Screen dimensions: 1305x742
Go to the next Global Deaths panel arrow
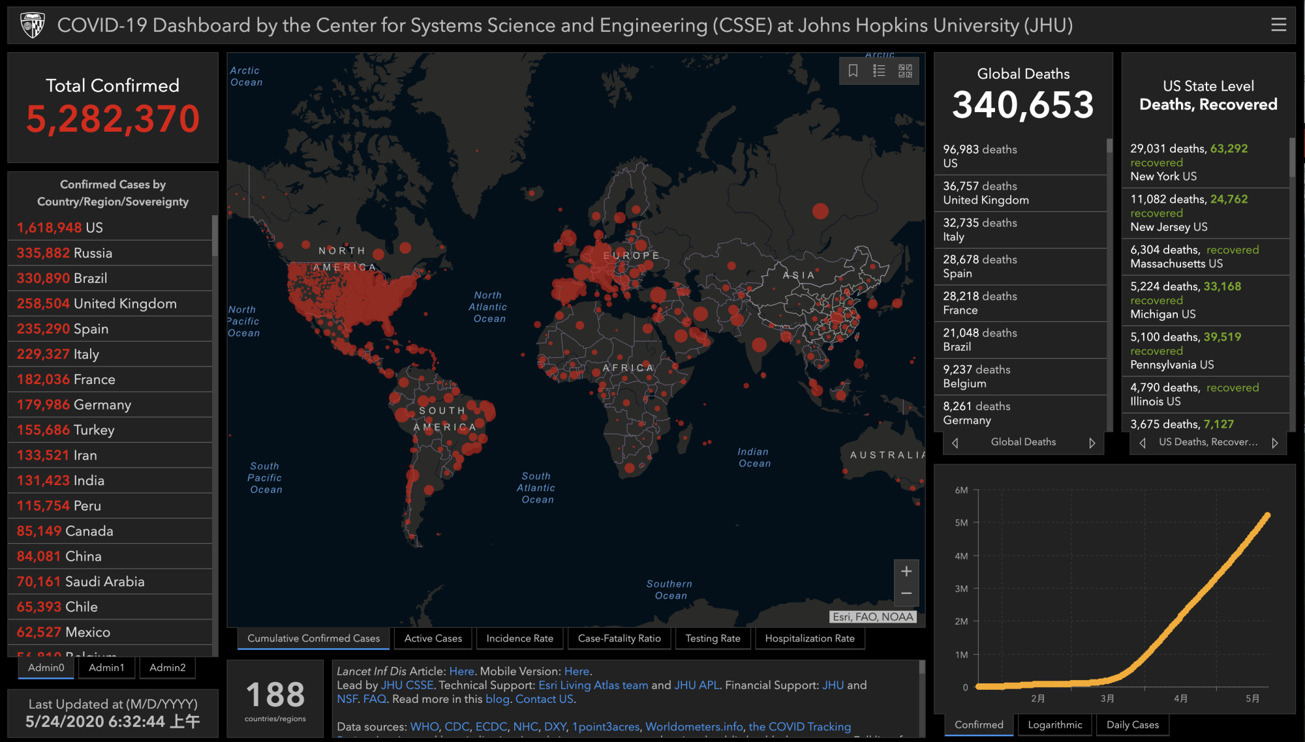[x=1092, y=443]
